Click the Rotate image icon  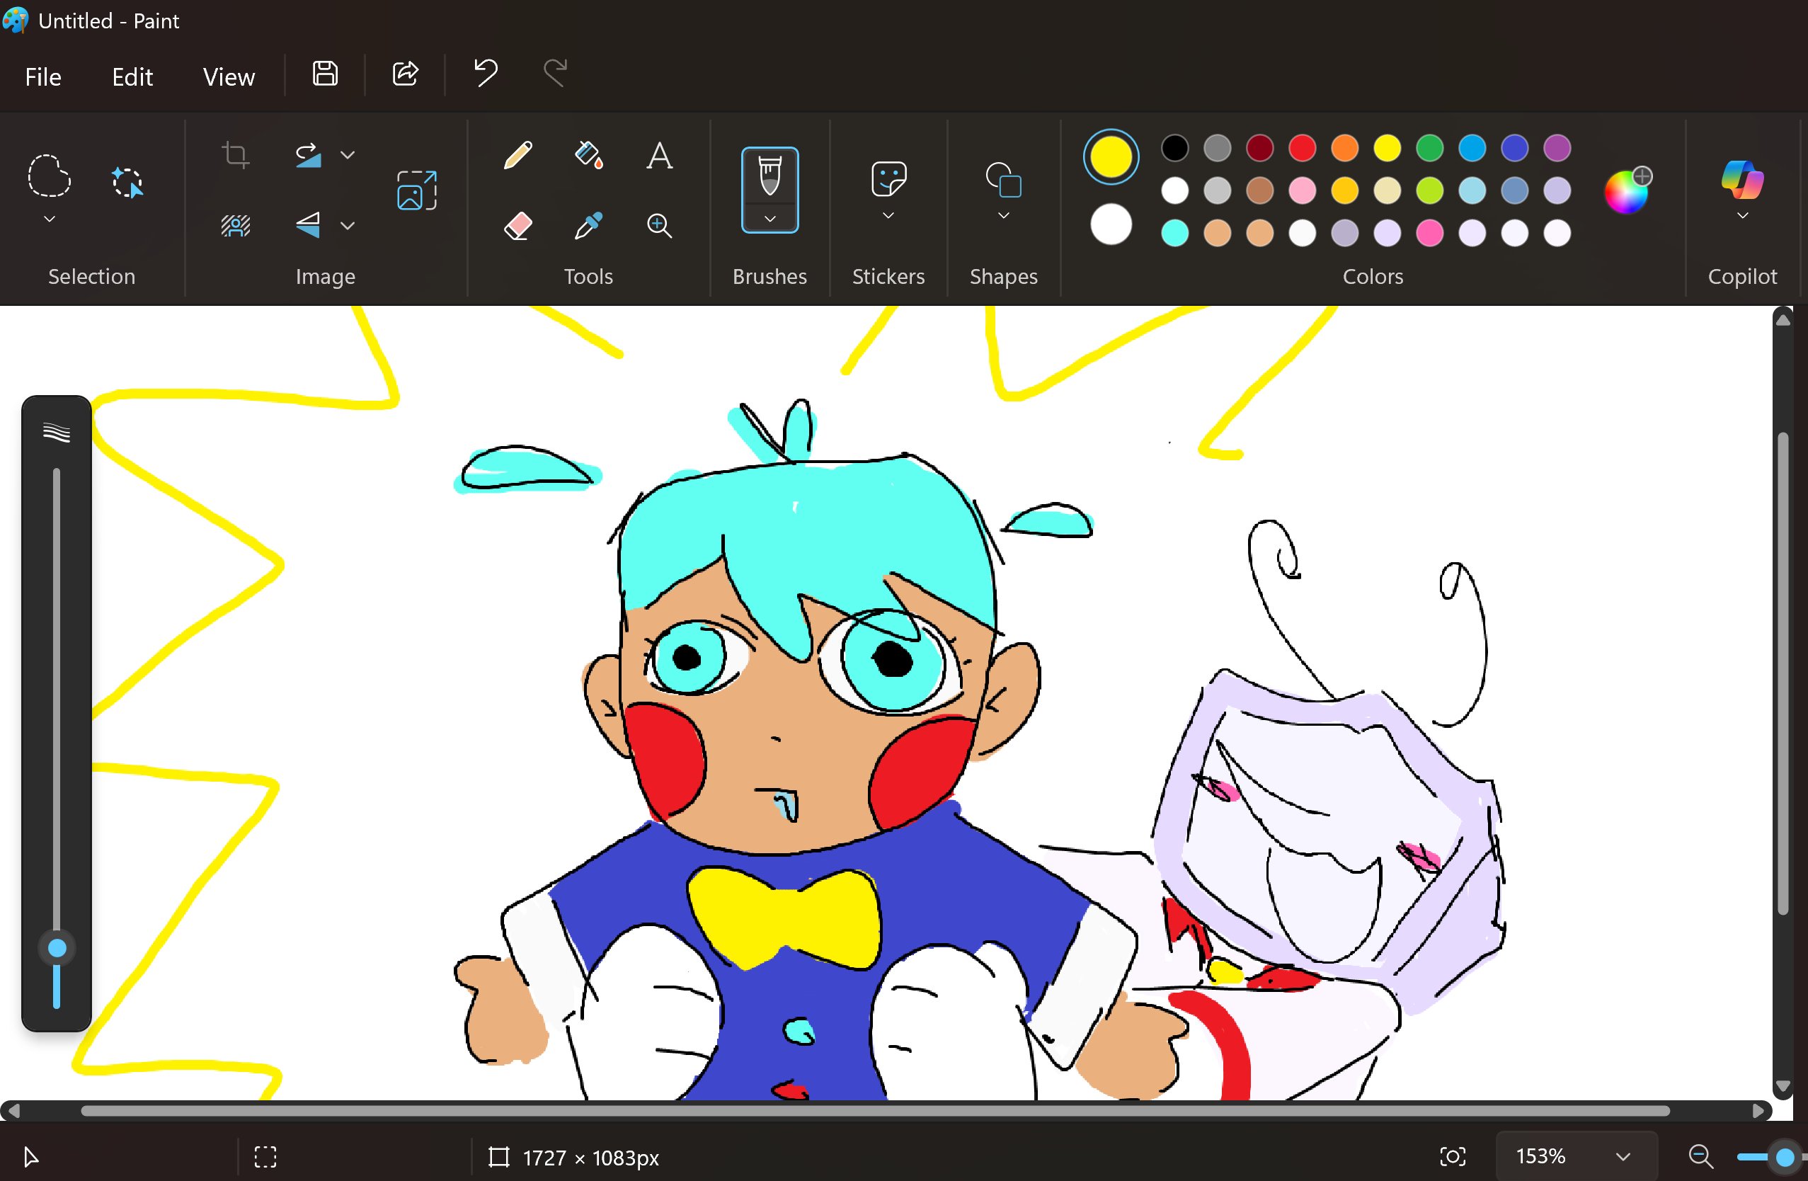[x=309, y=155]
